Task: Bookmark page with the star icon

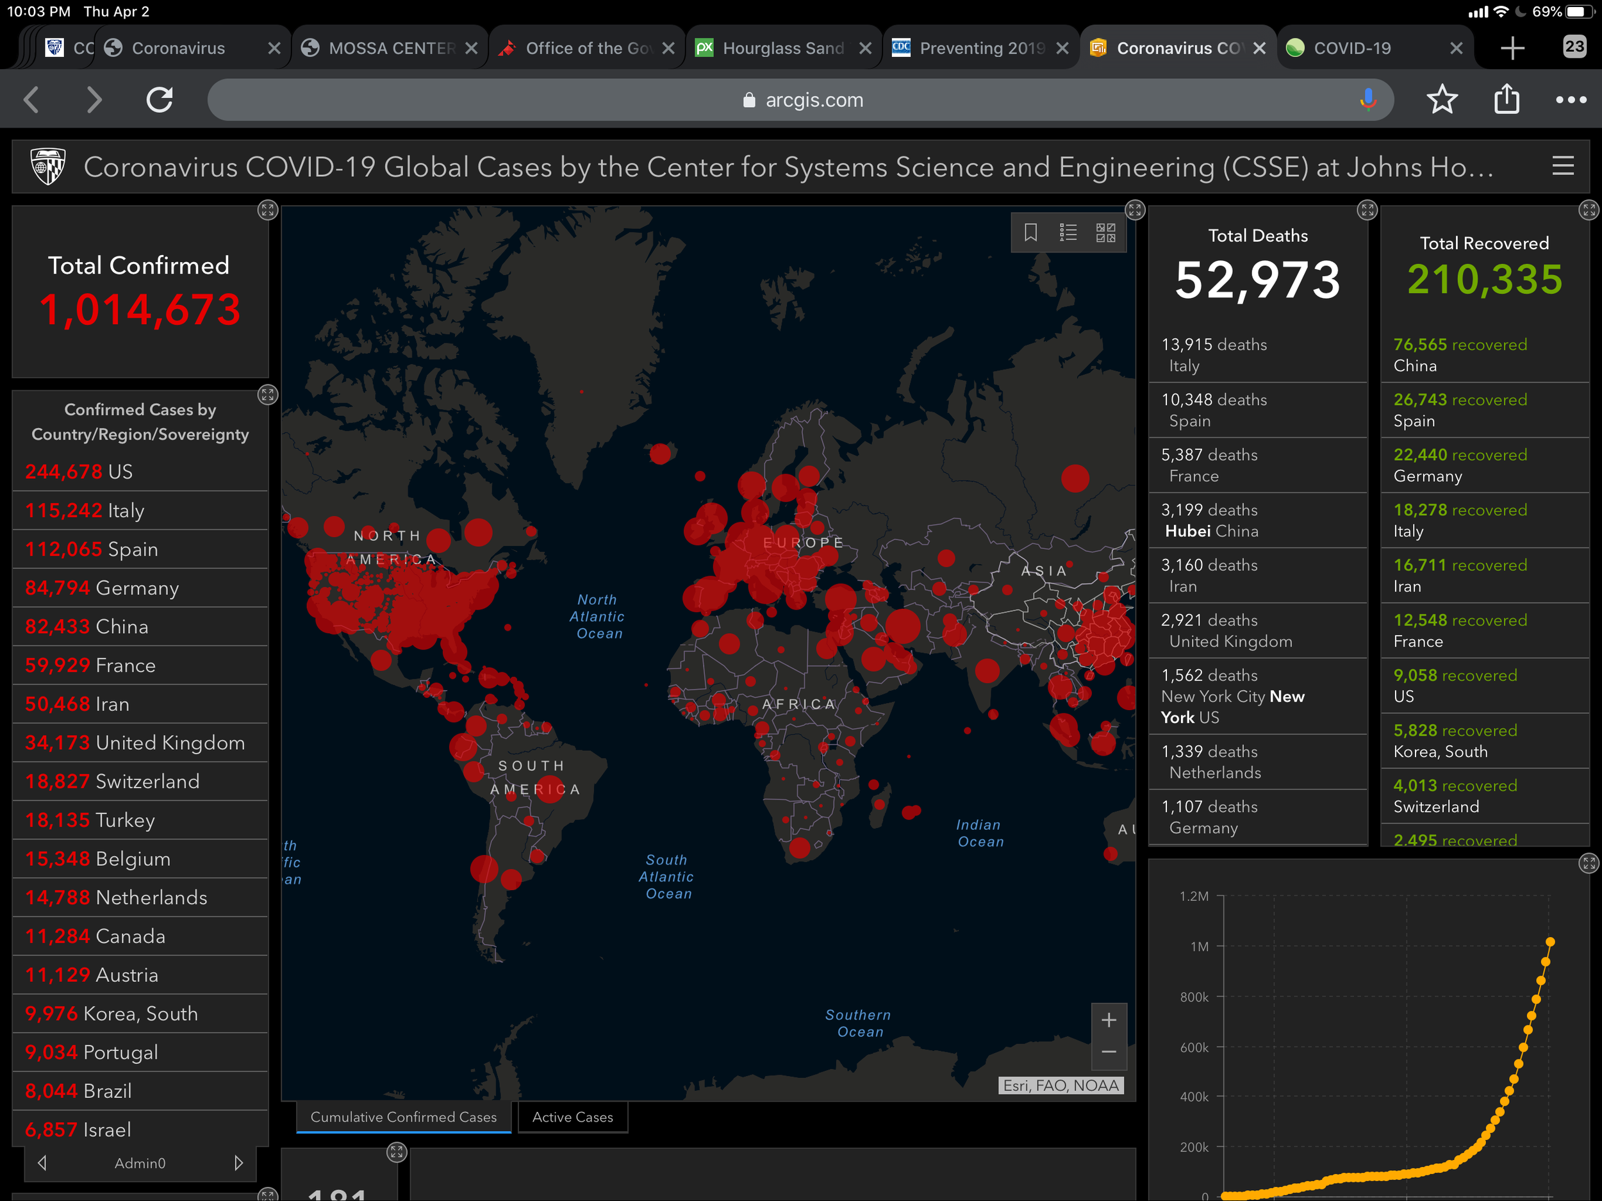Action: [x=1441, y=100]
